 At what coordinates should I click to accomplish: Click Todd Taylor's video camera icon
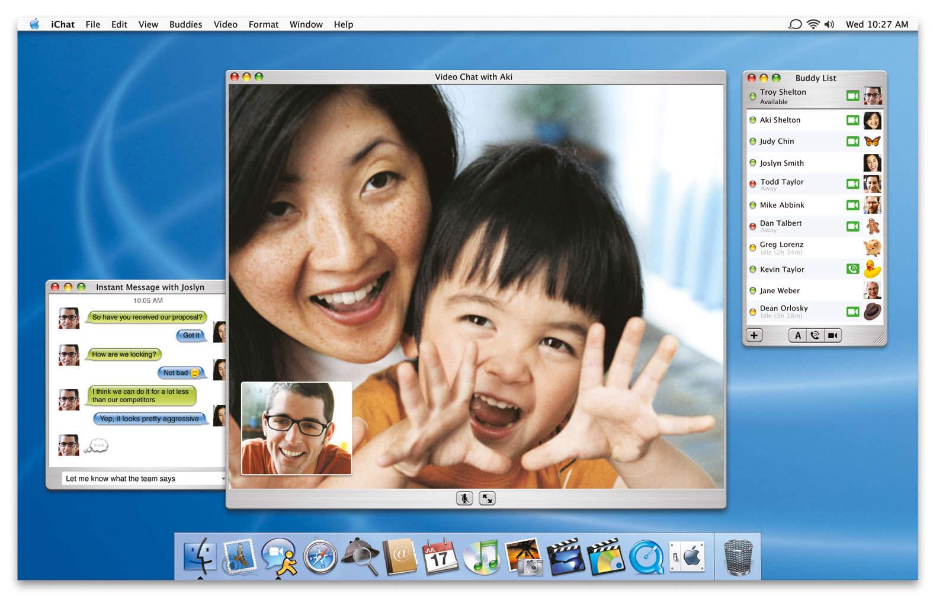pyautogui.click(x=852, y=184)
